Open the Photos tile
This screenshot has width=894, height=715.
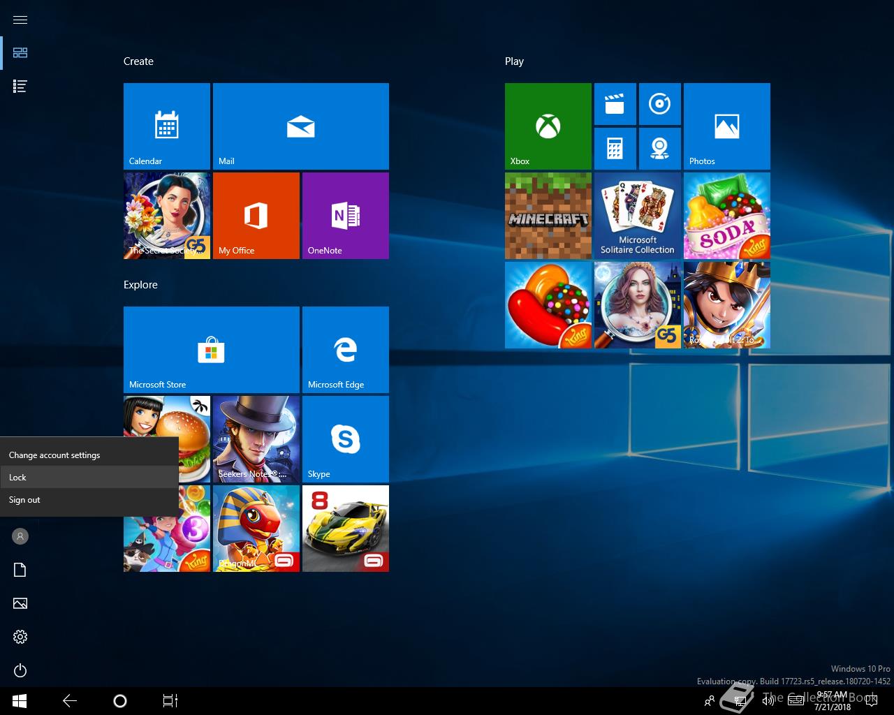coord(727,126)
